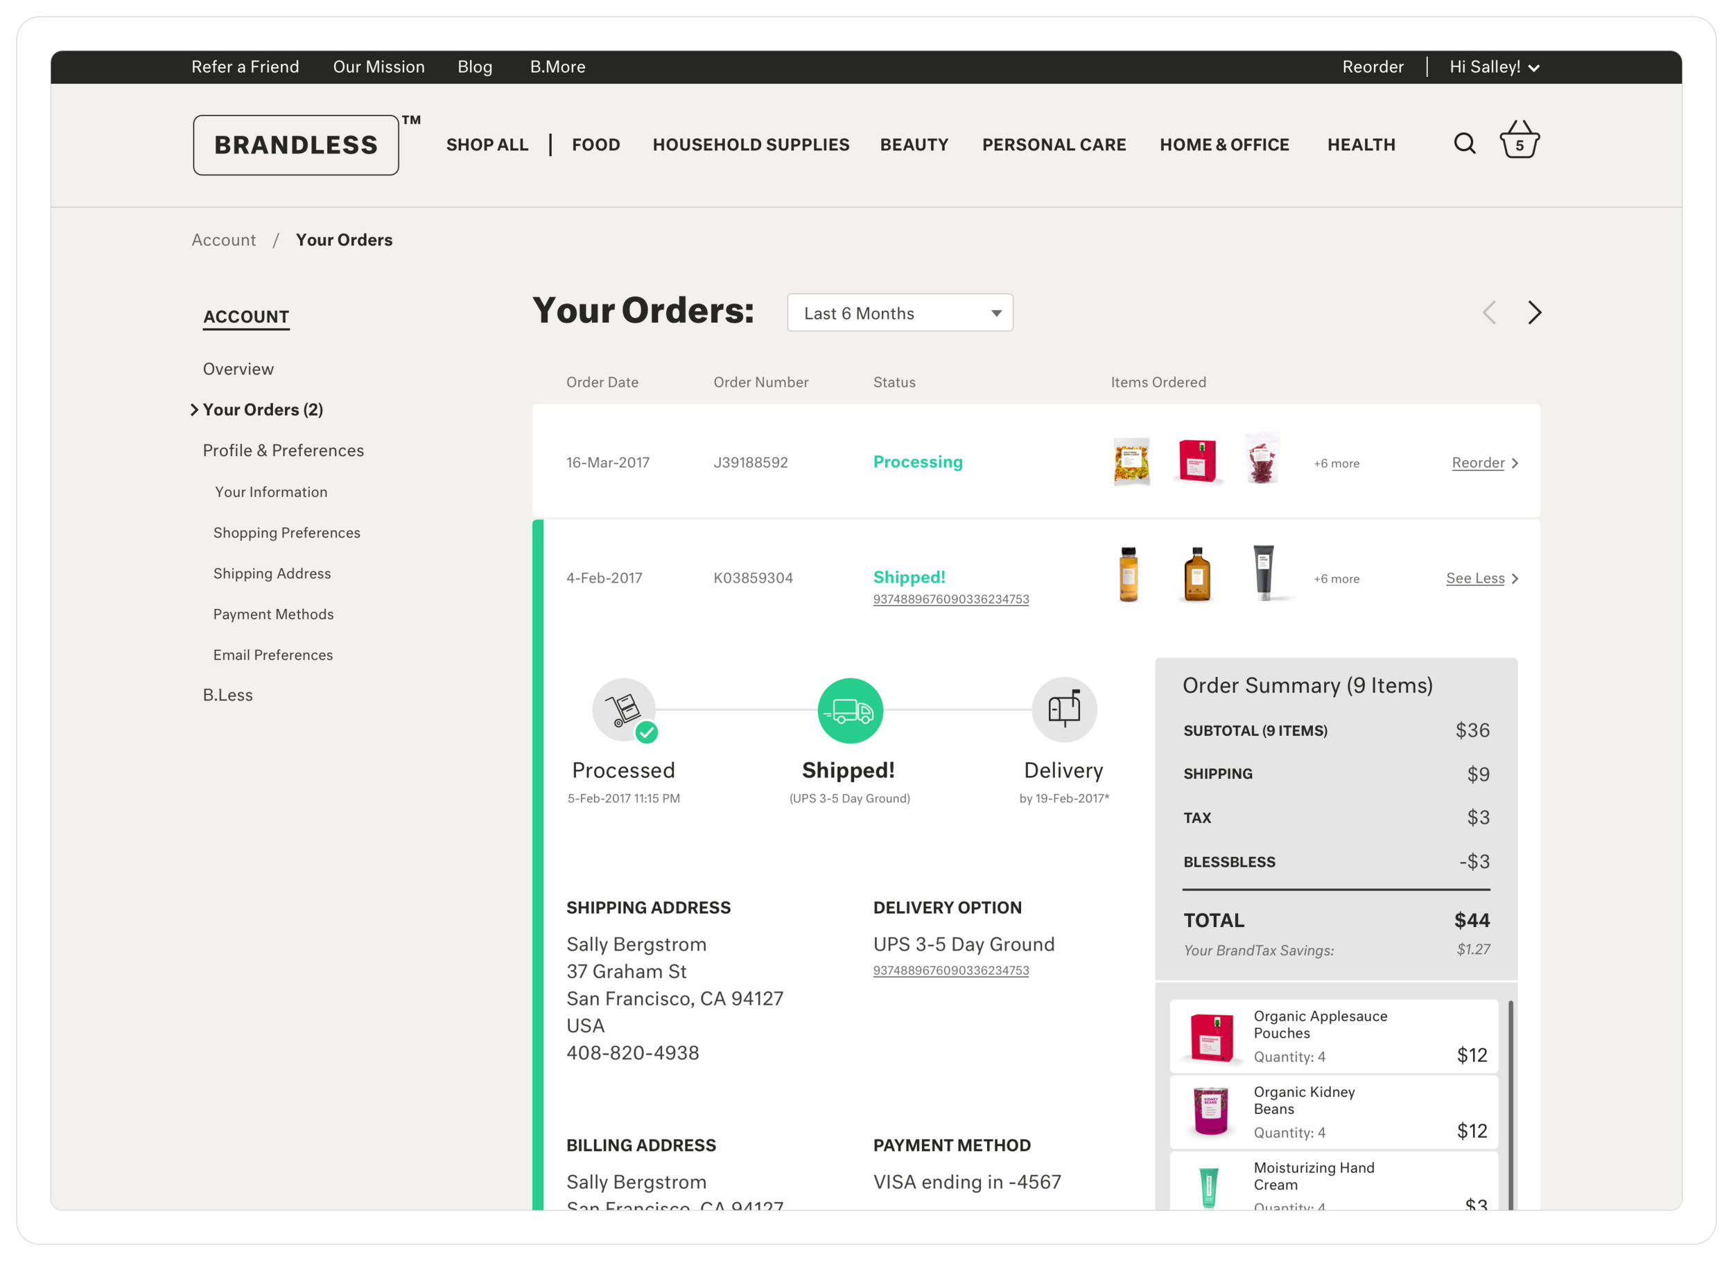This screenshot has width=1733, height=1261.
Task: Select Your Orders (2) in sidebar
Action: pos(263,410)
